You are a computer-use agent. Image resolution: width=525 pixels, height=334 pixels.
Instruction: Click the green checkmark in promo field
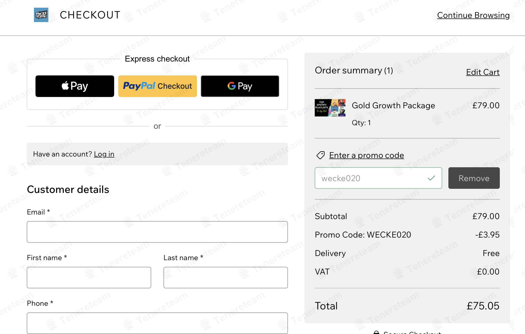(431, 178)
